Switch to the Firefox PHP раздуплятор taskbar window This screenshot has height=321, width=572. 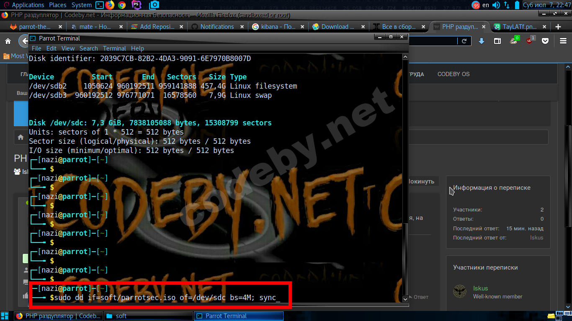[x=59, y=316]
